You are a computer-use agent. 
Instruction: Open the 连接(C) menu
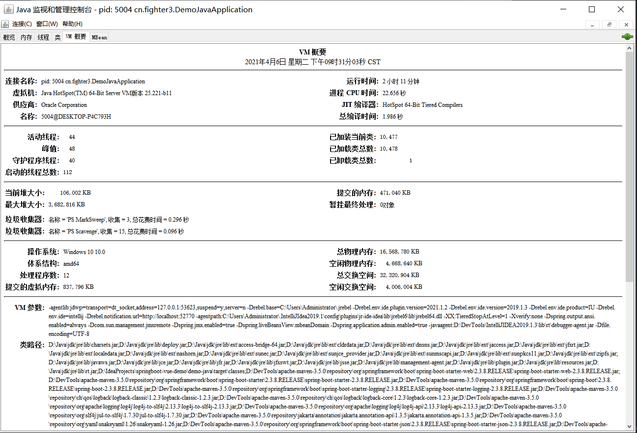22,24
